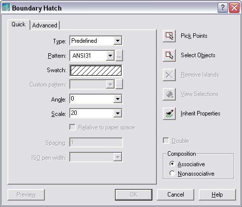Expand the Angle dropdown arrow
Image resolution: width=242 pixels, height=207 pixels.
click(x=118, y=99)
